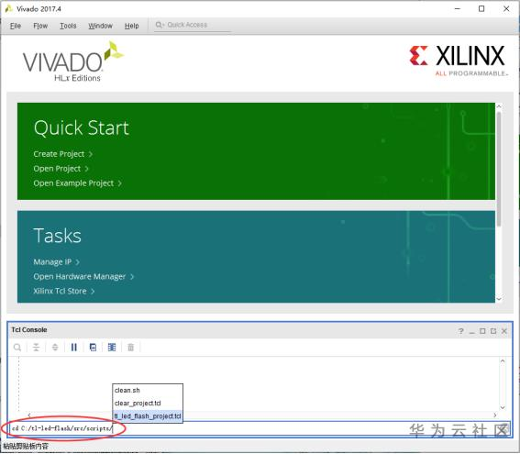Select clear_project.tcl from autocomplete list
The height and width of the screenshot is (454, 520).
click(148, 404)
